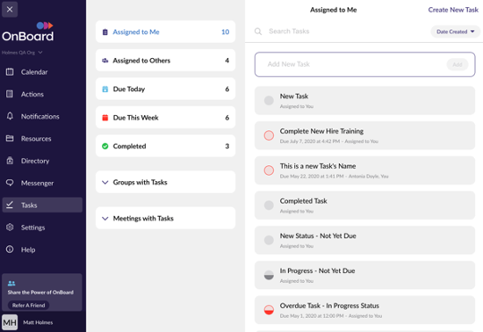
Task: Click the Directory icon in sidebar
Action: 10,161
